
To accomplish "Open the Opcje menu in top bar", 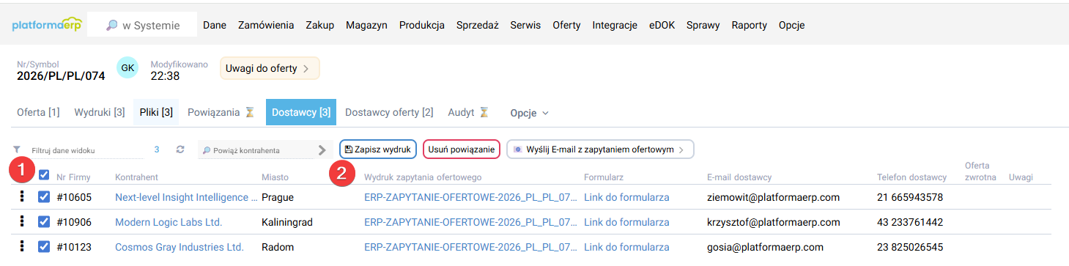I will coord(792,25).
